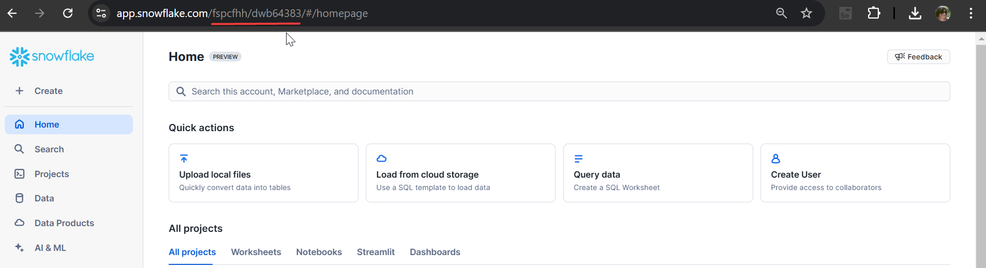Image resolution: width=986 pixels, height=268 pixels.
Task: Bookmark this page with star icon
Action: [x=806, y=13]
